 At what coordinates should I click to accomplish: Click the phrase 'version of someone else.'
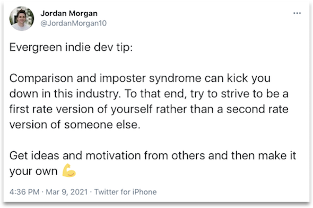click(x=75, y=125)
